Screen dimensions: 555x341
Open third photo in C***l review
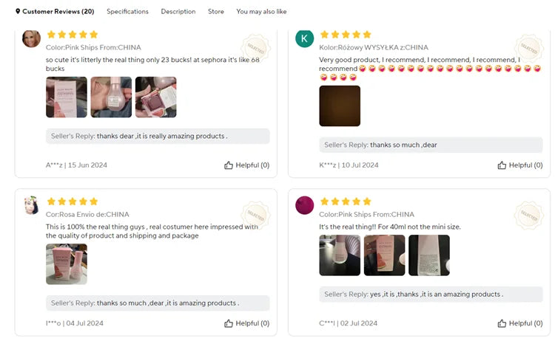point(429,255)
